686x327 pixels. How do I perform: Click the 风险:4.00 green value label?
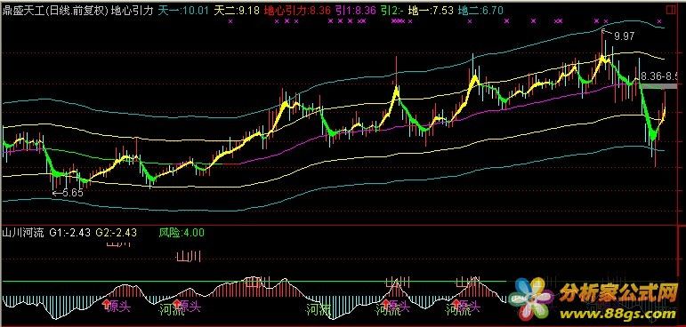(x=182, y=233)
